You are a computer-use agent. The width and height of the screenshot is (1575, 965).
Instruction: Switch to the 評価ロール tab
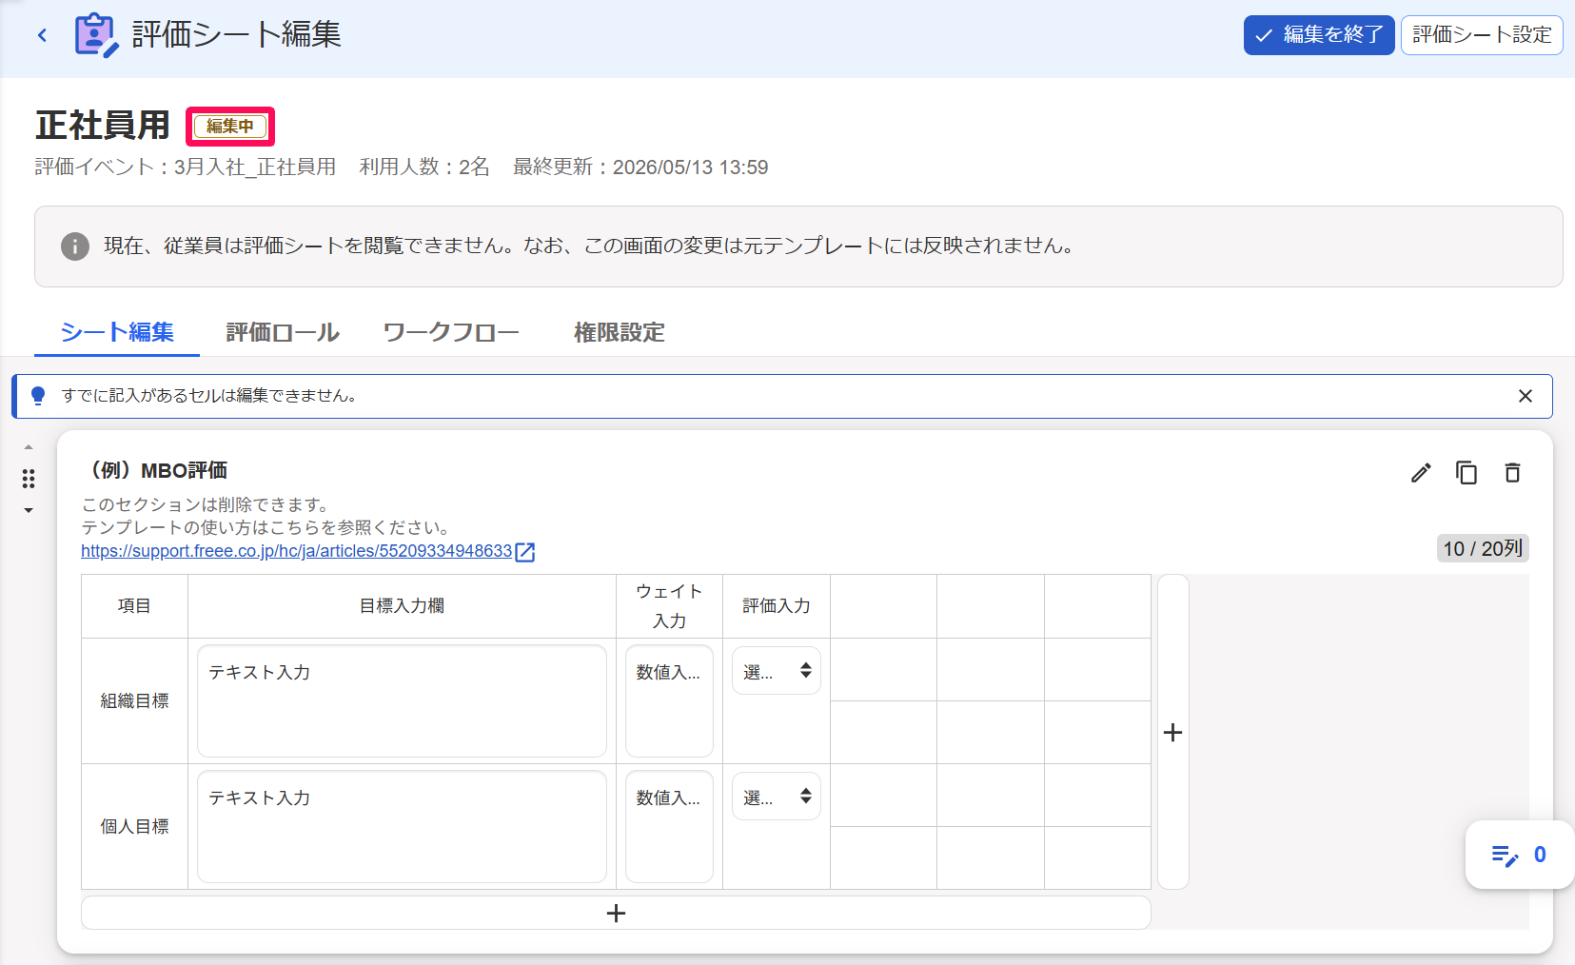283,332
